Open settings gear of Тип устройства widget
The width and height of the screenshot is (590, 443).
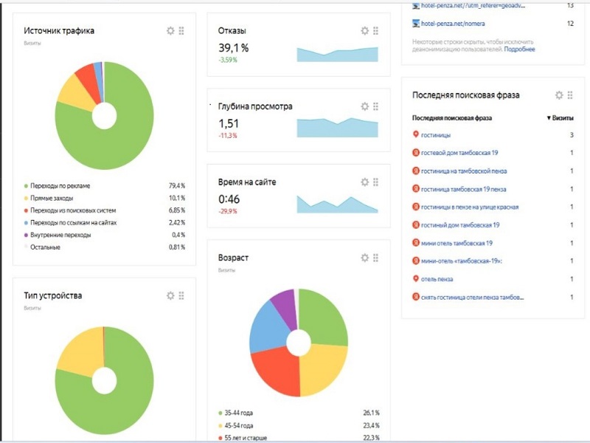pos(170,296)
